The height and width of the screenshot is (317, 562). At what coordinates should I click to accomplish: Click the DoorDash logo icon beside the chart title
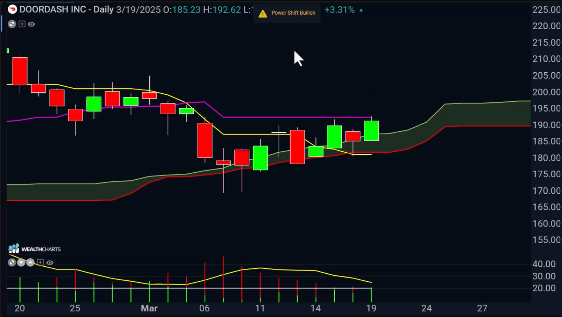coord(12,9)
